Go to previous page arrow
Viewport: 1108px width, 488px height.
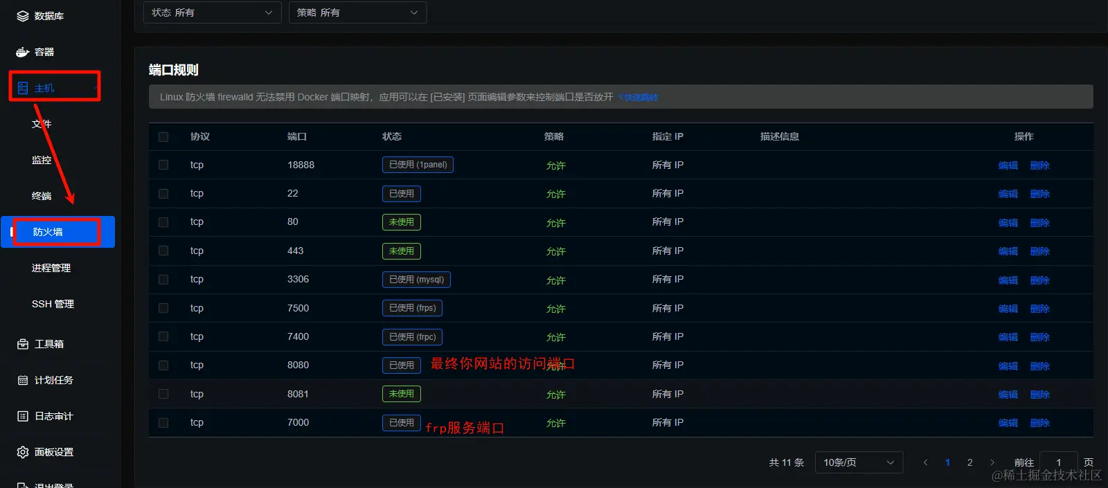click(925, 462)
